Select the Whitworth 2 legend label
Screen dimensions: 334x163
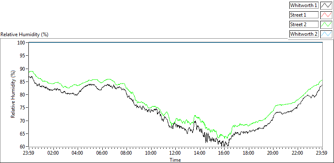[x=304, y=34]
